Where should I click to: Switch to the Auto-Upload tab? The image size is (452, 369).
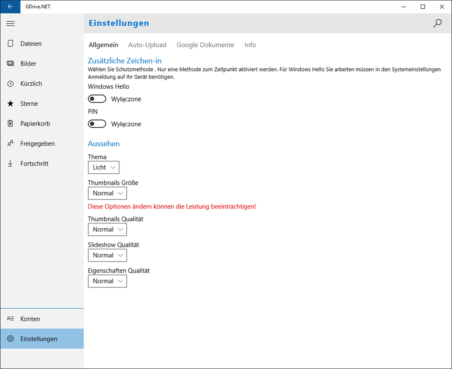click(147, 45)
